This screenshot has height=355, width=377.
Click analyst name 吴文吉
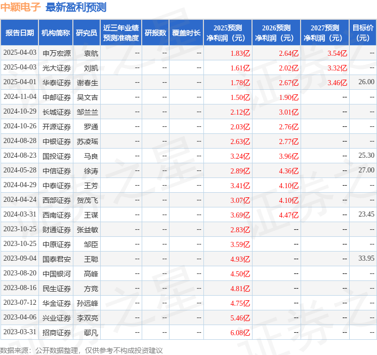point(88,97)
